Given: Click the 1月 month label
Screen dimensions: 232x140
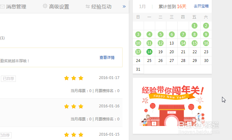Looking at the screenshot, I should click(x=142, y=7).
